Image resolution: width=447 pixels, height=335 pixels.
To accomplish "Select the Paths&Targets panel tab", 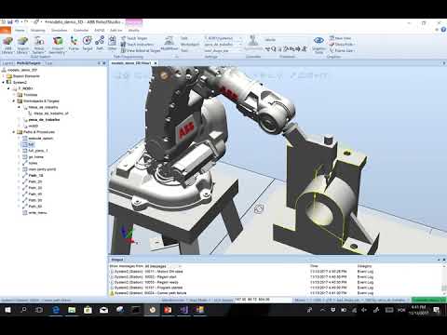I will (29, 63).
